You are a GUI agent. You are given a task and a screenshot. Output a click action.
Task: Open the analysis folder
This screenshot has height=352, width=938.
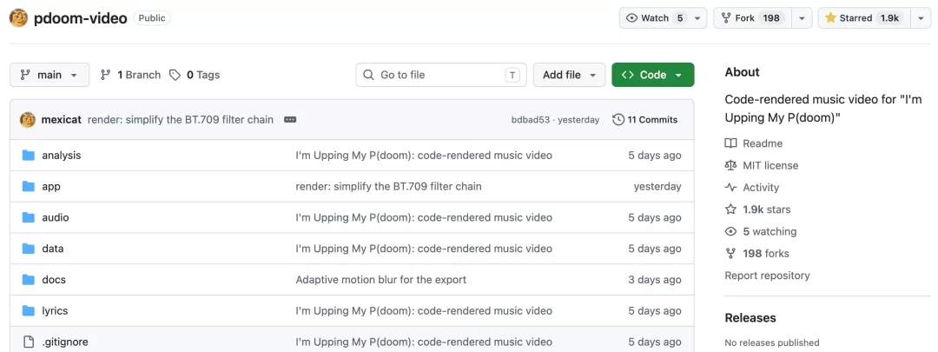pyautogui.click(x=61, y=156)
